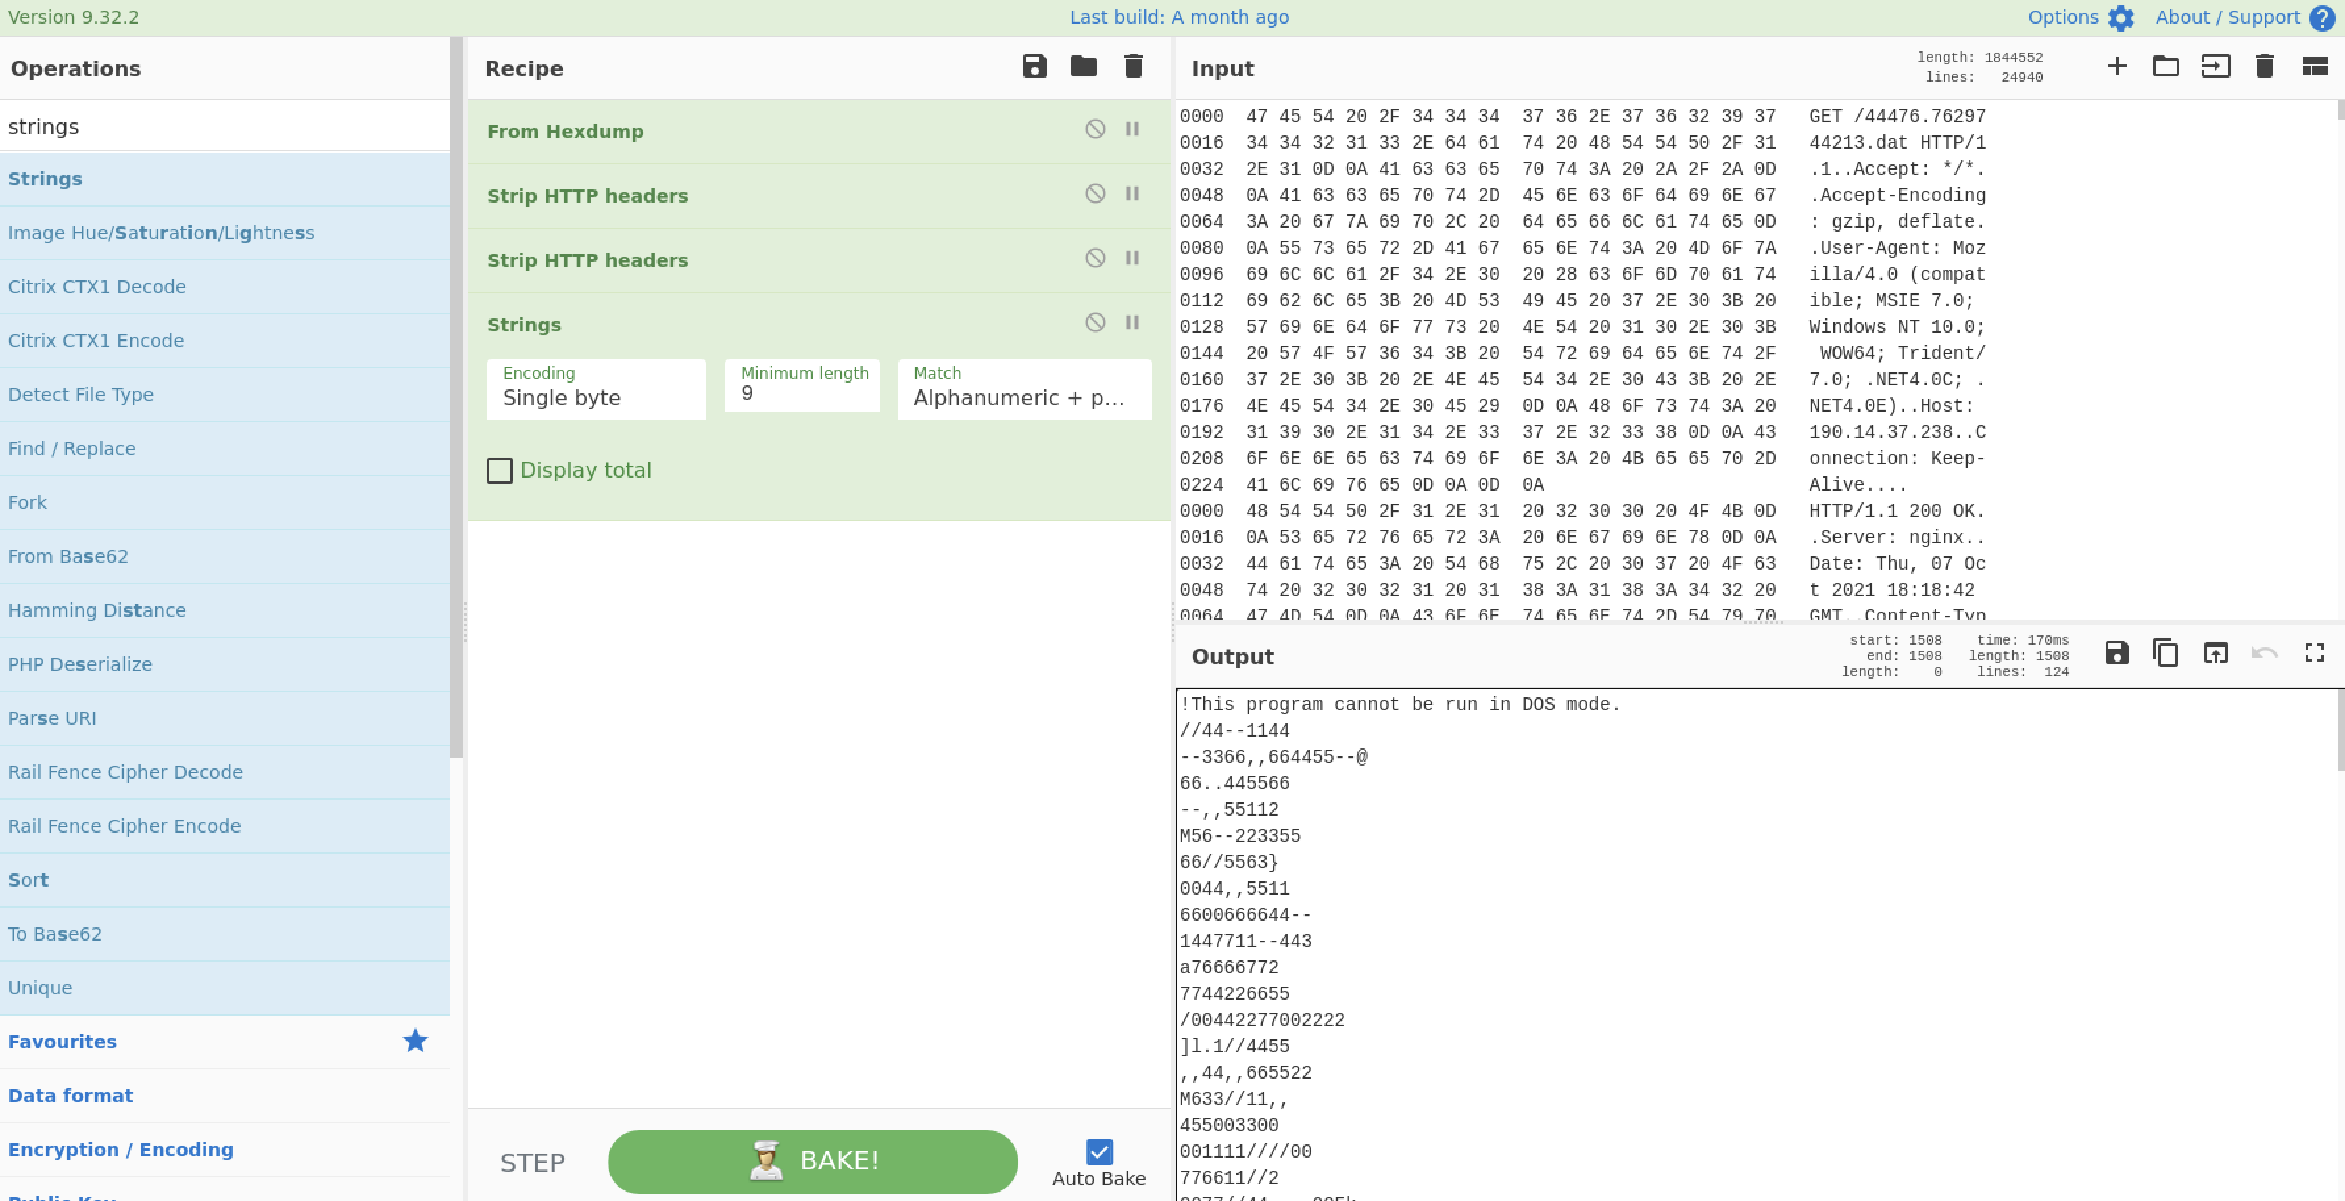The height and width of the screenshot is (1201, 2345).
Task: Disable first Strip HTTP headers operation
Action: point(1095,194)
